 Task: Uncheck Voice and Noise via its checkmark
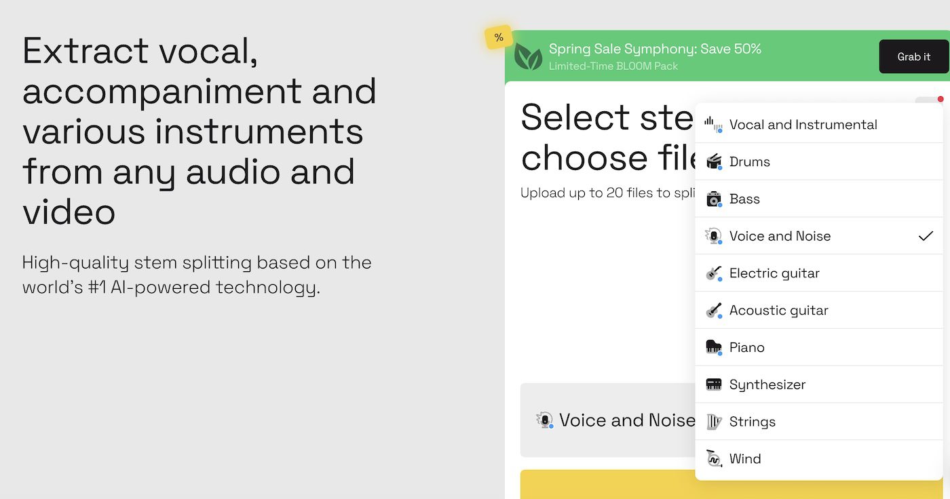(x=925, y=236)
